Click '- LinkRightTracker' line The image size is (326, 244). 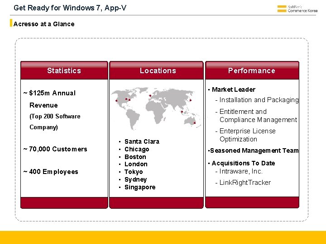(x=243, y=183)
